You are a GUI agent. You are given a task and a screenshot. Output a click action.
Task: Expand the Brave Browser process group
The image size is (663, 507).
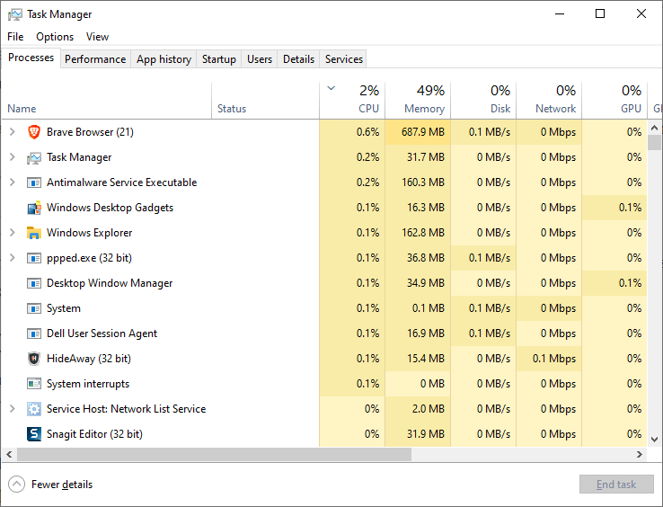coord(13,132)
